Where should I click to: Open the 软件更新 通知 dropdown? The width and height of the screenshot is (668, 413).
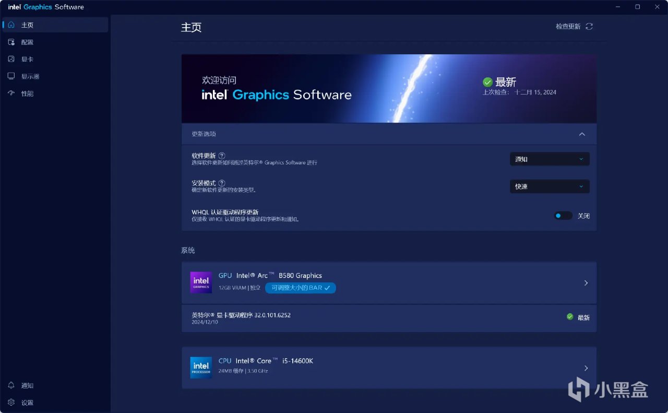click(x=550, y=159)
